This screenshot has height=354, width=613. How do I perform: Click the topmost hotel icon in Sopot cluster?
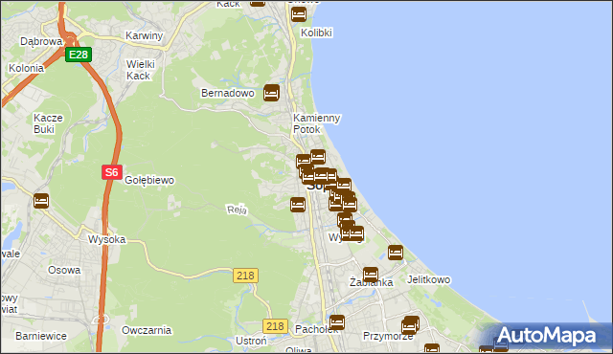[318, 157]
